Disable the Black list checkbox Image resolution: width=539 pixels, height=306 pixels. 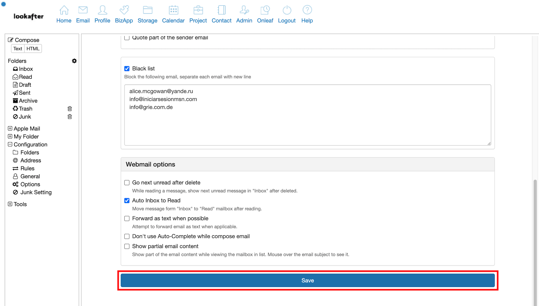pyautogui.click(x=127, y=69)
